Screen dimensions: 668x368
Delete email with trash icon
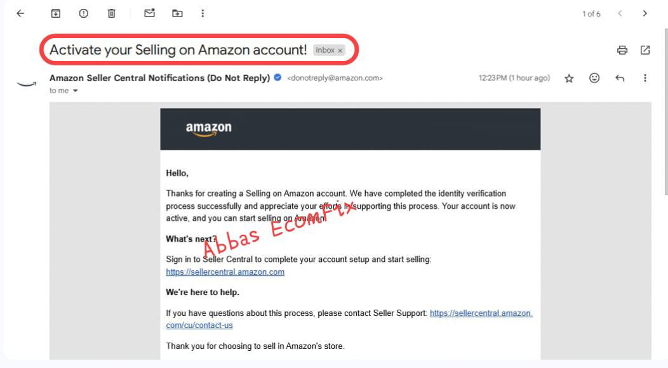(x=111, y=13)
